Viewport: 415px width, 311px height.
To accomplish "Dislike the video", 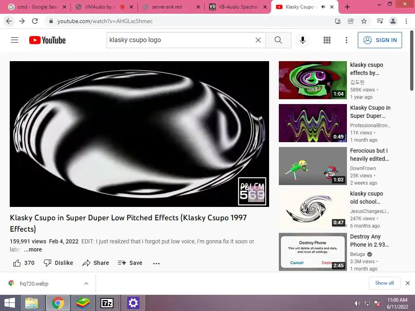I will click(x=58, y=263).
